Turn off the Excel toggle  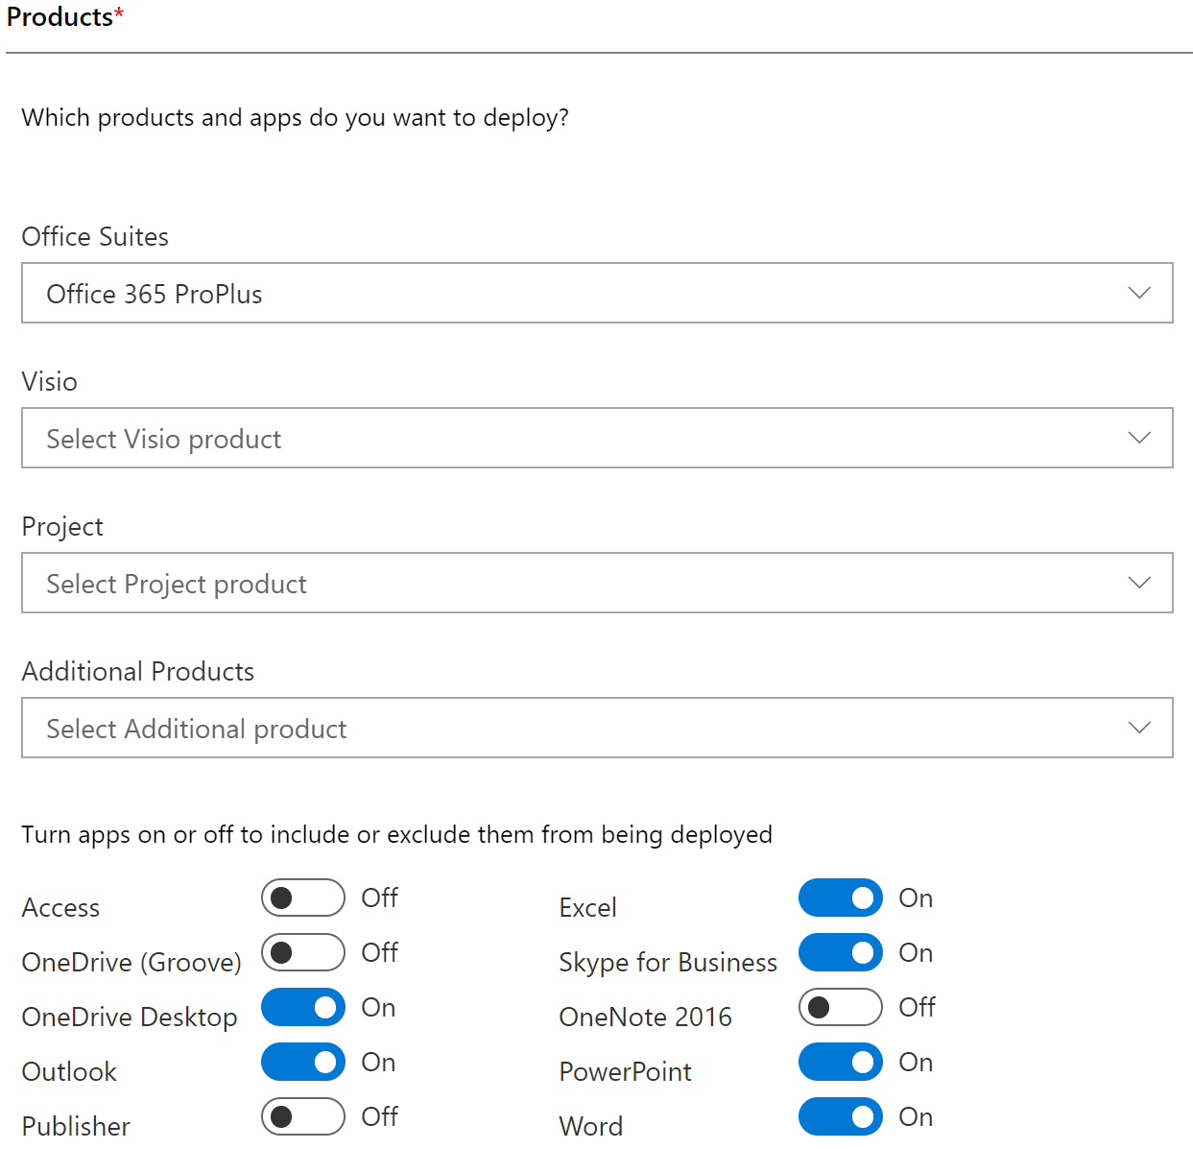point(841,898)
